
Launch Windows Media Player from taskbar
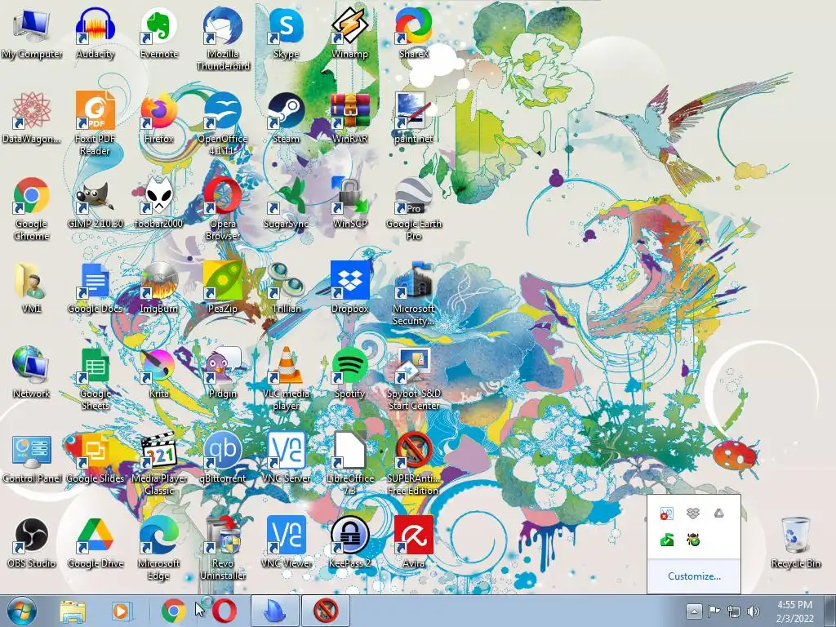pos(121,611)
